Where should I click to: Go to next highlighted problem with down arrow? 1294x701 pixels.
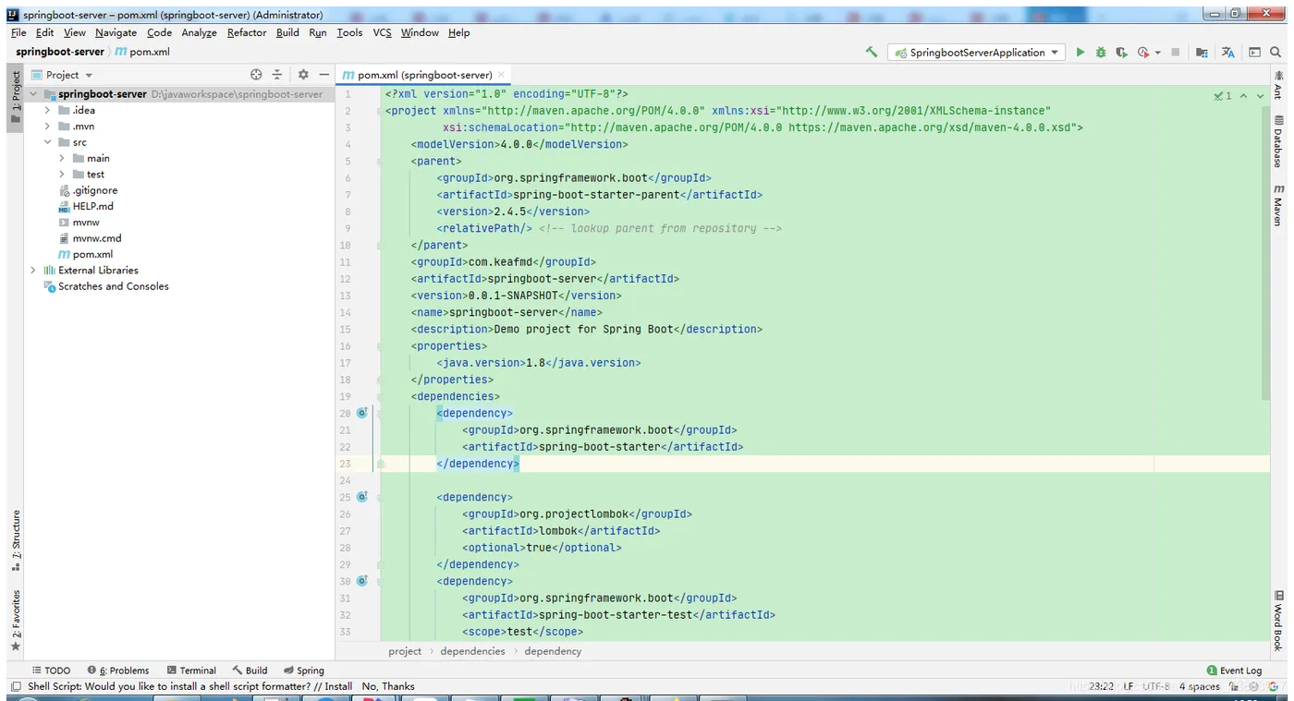click(1260, 96)
